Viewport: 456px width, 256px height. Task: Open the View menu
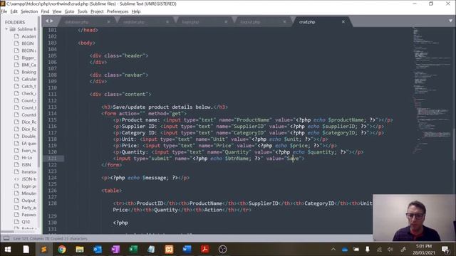click(x=57, y=11)
